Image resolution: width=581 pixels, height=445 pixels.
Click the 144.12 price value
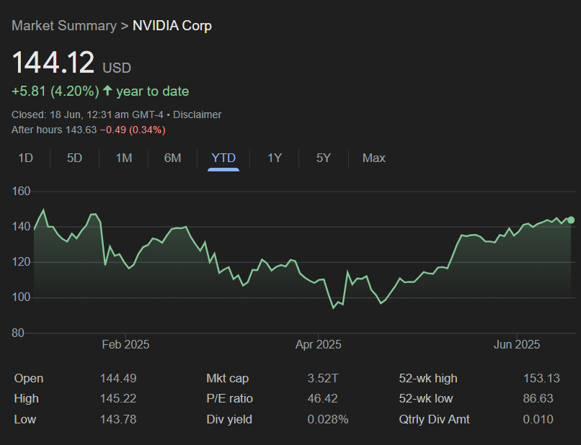(x=53, y=63)
